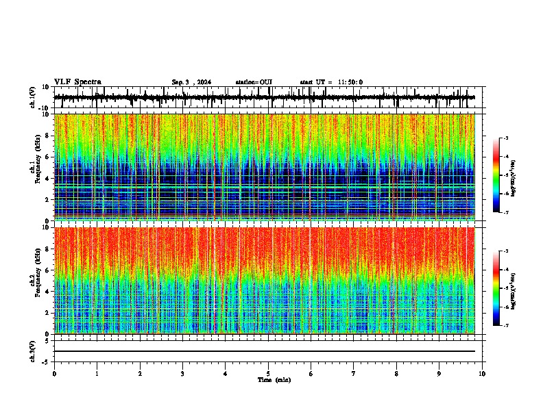Click inside the ch.2 spectrogram panel
Viewport: 543px width, 419px height.
pos(264,281)
